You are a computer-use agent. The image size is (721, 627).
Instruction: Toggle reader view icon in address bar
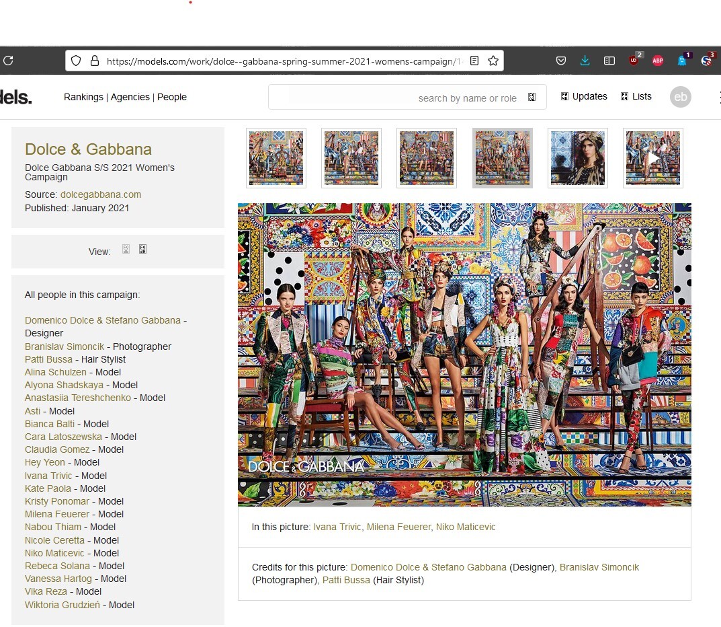pyautogui.click(x=474, y=61)
